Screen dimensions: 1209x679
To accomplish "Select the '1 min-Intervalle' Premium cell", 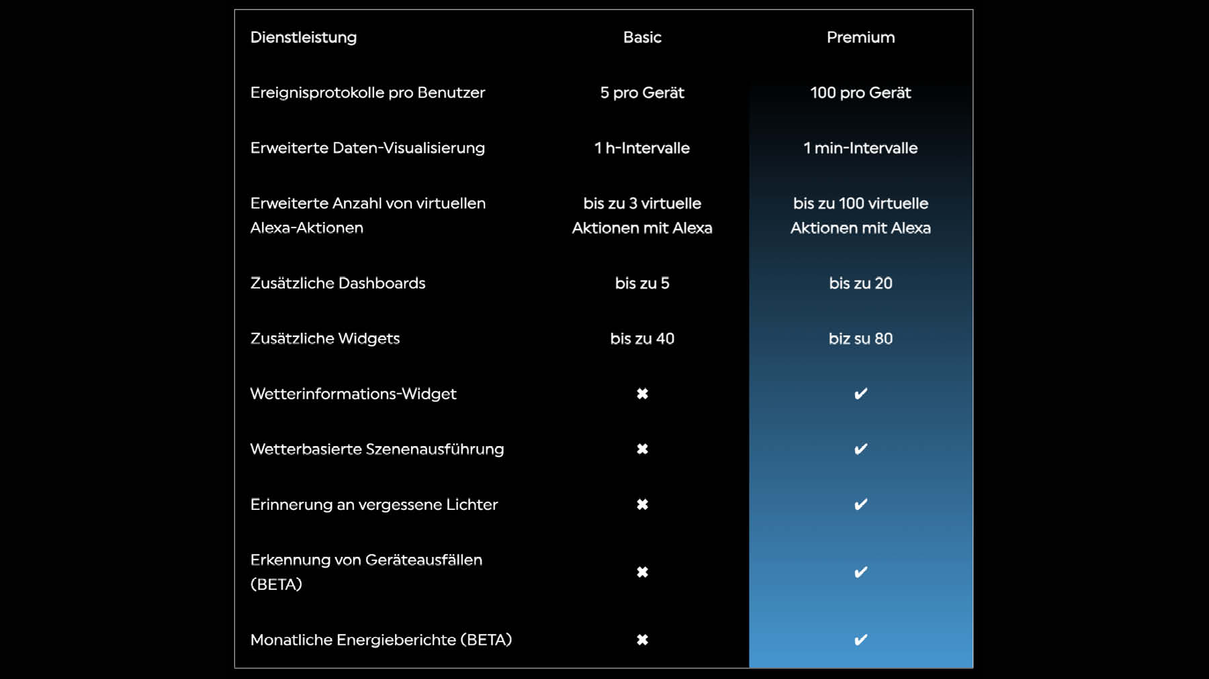I will (x=860, y=148).
